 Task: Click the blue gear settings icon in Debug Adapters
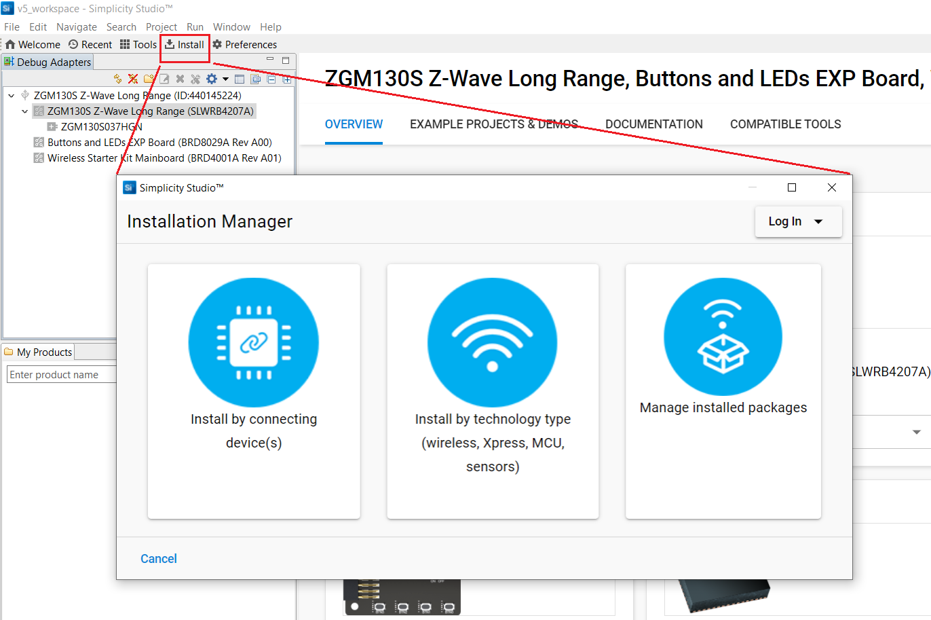212,79
